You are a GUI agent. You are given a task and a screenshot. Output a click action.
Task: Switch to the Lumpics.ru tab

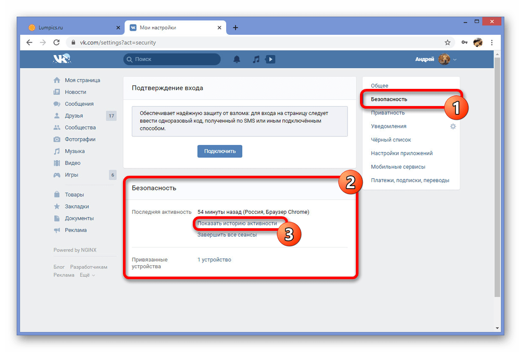[x=73, y=28]
